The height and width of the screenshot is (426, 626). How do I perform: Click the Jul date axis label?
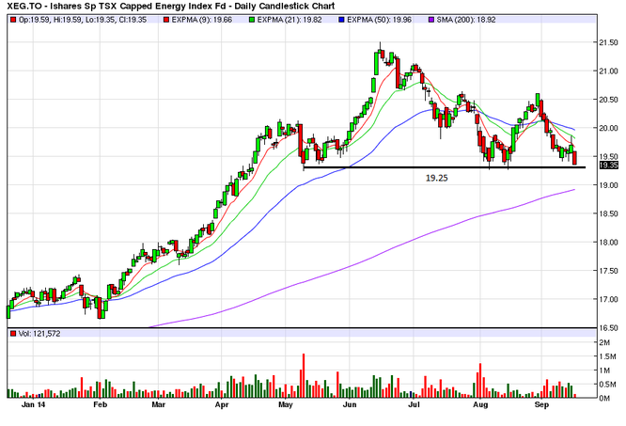pos(414,404)
